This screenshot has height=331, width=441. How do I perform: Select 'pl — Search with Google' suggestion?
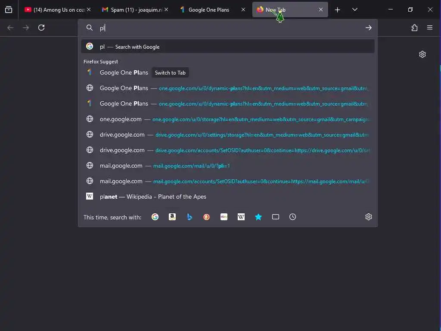coord(227,47)
